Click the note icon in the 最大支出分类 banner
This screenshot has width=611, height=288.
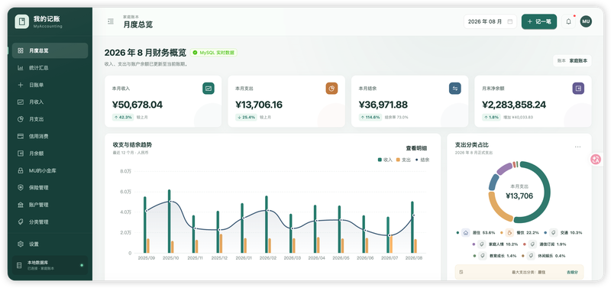[461, 272]
